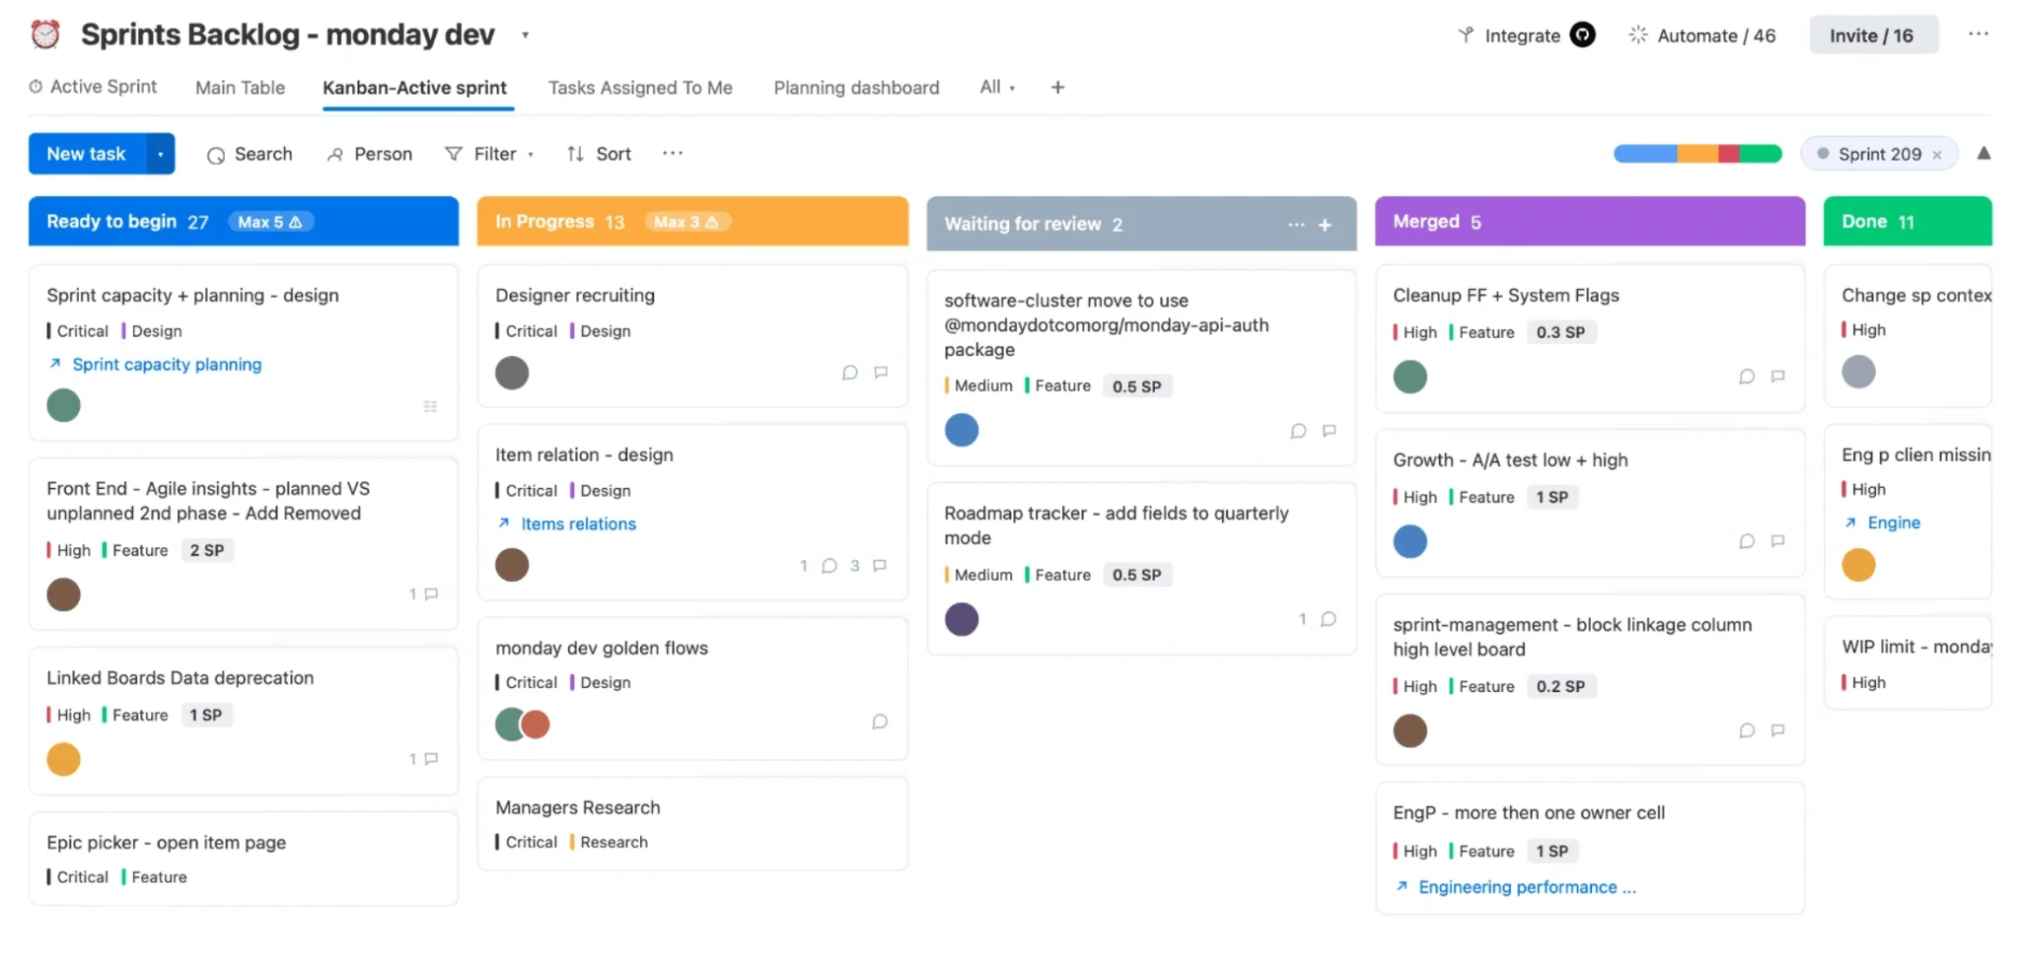Screen dimensions: 2020x967
Task: Click avatar on Linked Boards Data deprecation card
Action: pyautogui.click(x=63, y=759)
